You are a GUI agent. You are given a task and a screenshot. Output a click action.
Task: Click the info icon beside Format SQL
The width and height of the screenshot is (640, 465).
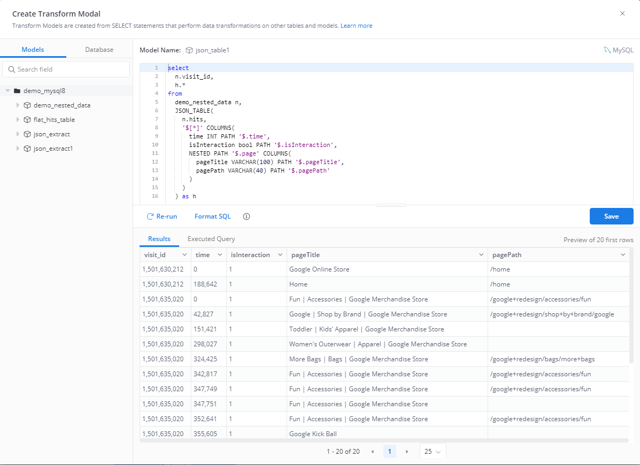point(246,216)
